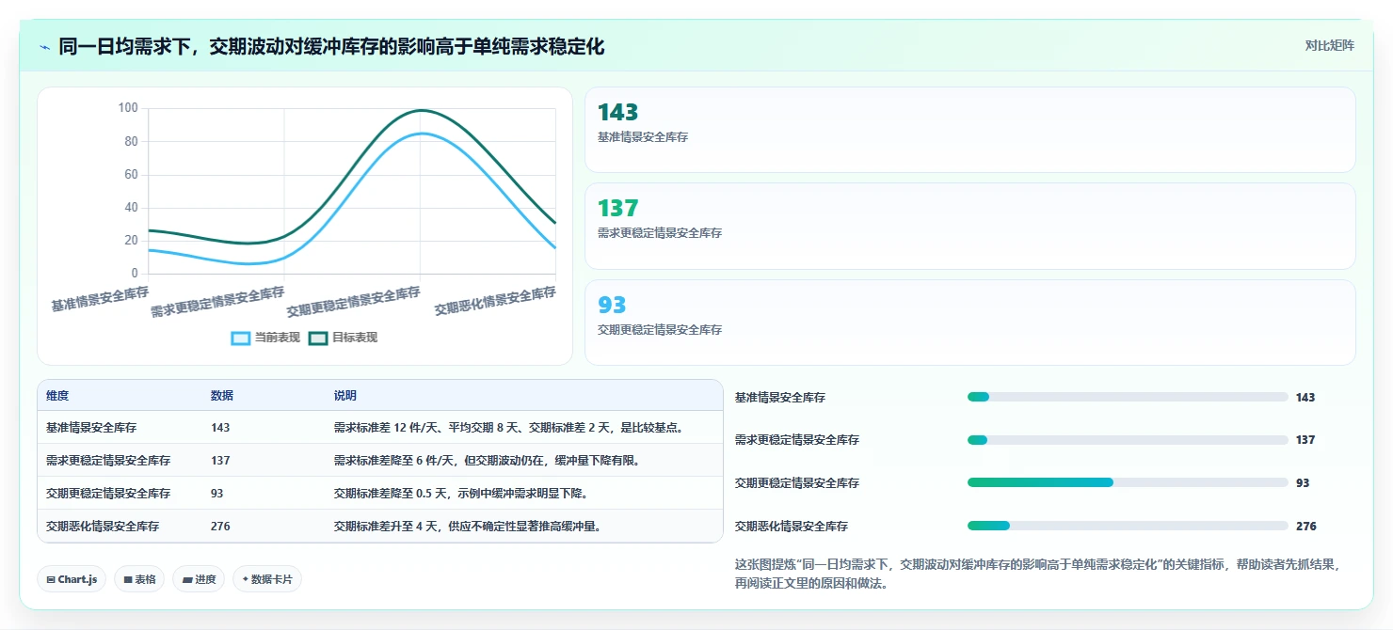The image size is (1393, 630).
Task: Click the Chart.js chip
Action: tap(72, 579)
